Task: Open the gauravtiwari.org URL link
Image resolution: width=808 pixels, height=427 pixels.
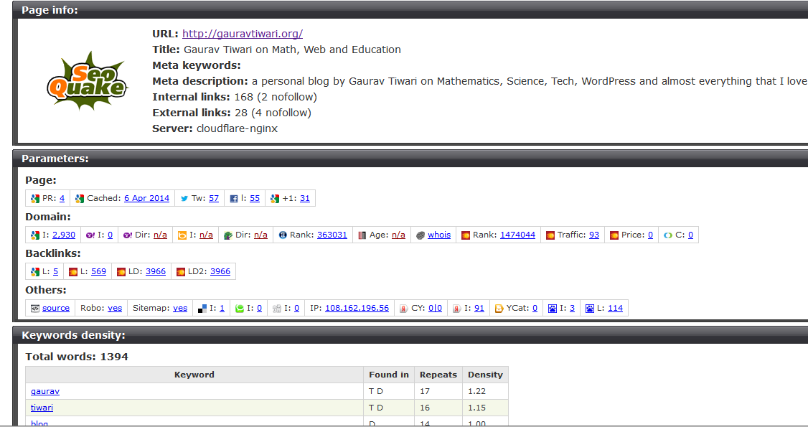Action: pyautogui.click(x=242, y=33)
